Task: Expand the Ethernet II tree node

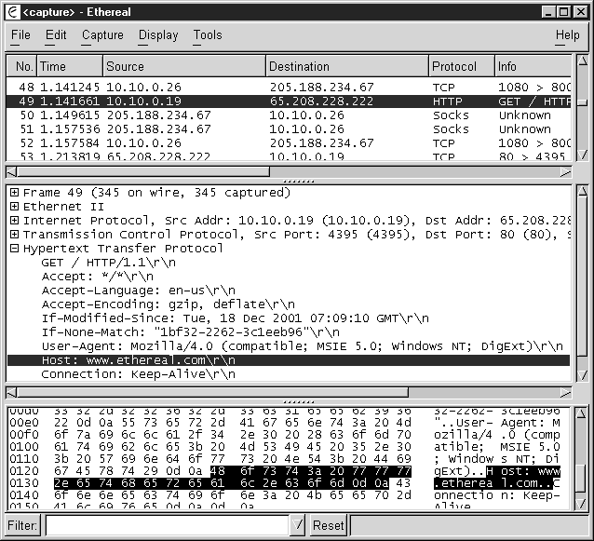Action: (14, 207)
